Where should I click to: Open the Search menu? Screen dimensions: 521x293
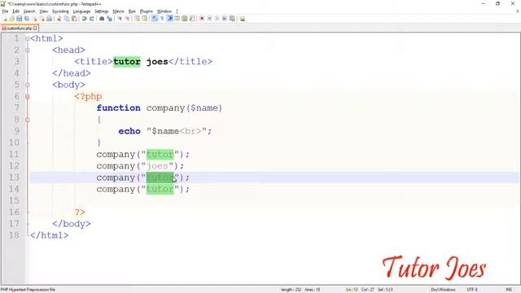(x=29, y=11)
